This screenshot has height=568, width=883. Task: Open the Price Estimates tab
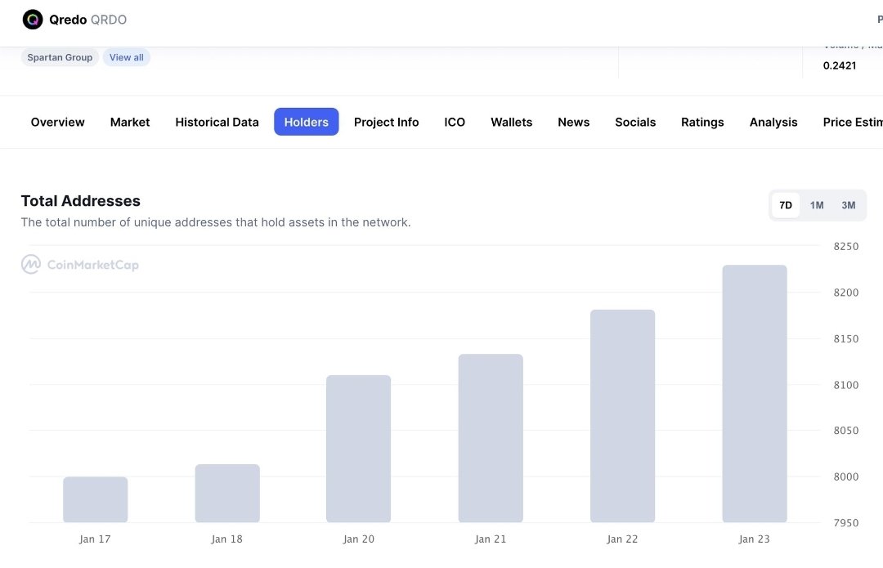[853, 122]
